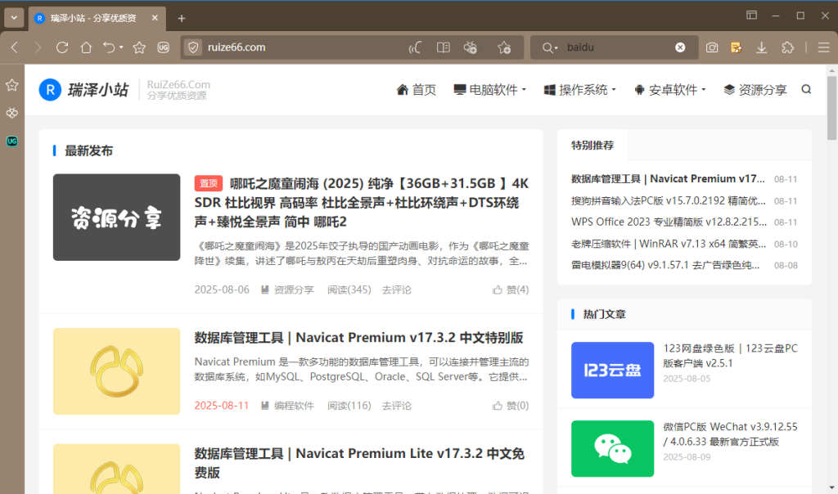Click the 瑞泽小站 site logo
Screen dimensions: 838x494
tap(84, 90)
